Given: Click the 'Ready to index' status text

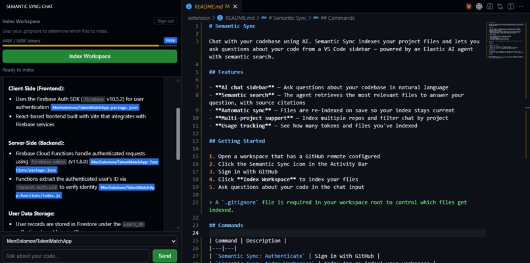Looking at the screenshot, I should coord(18,70).
